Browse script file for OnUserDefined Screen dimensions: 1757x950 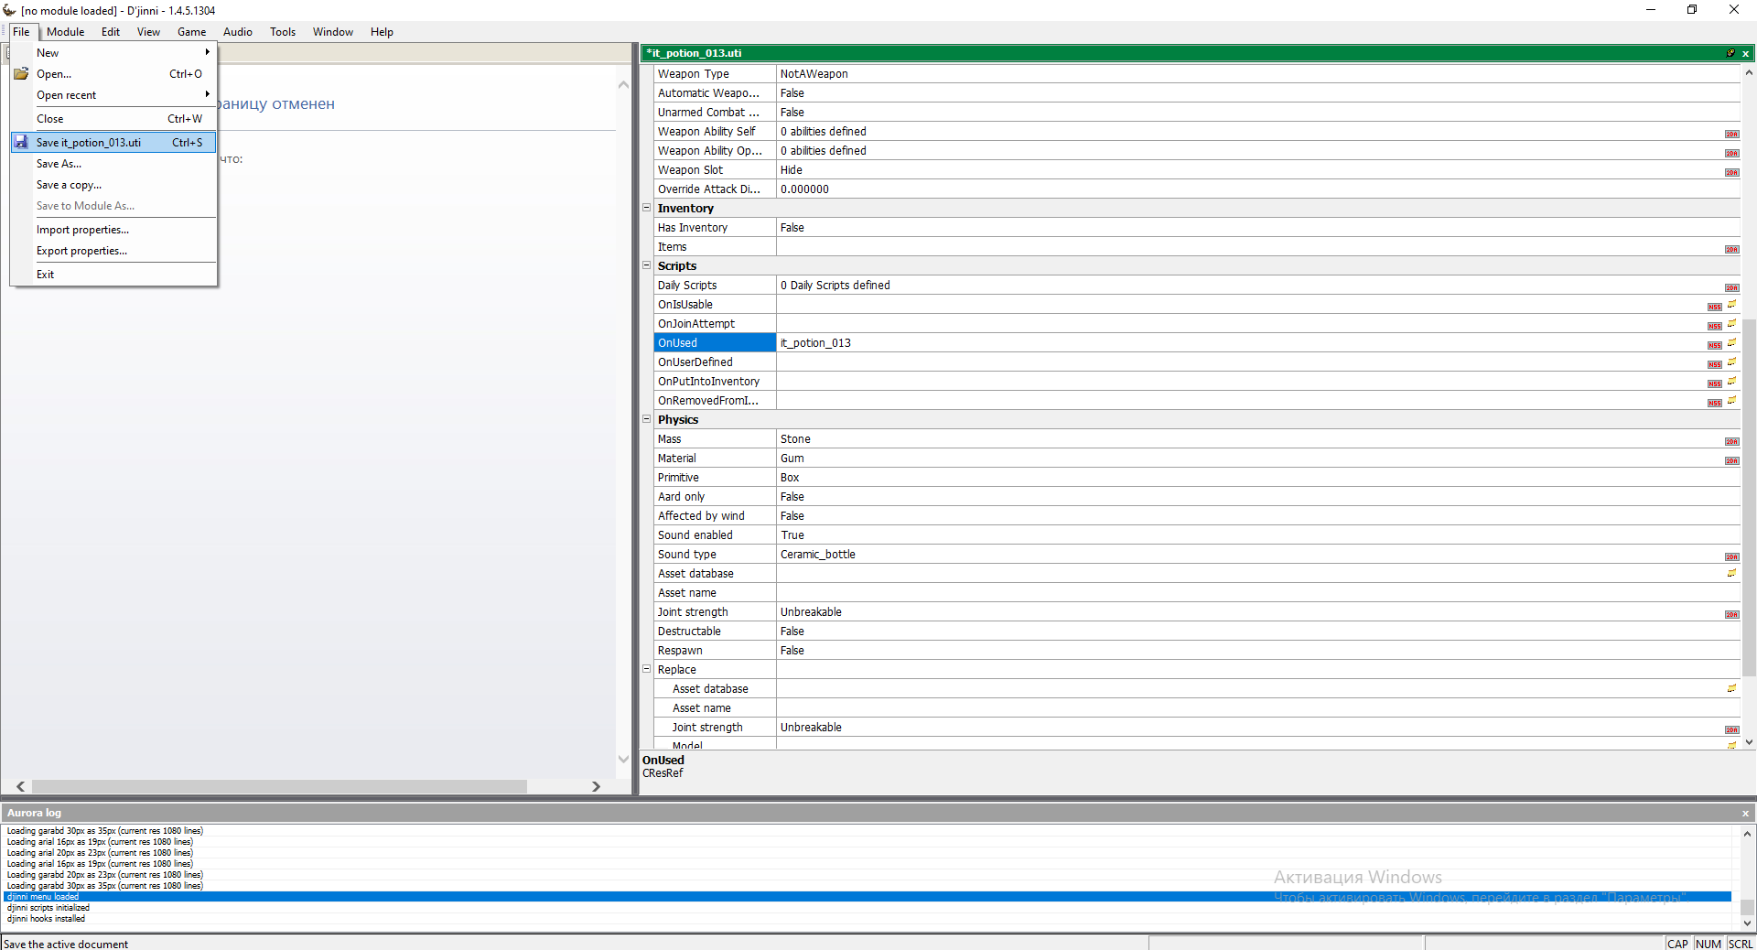(1731, 362)
